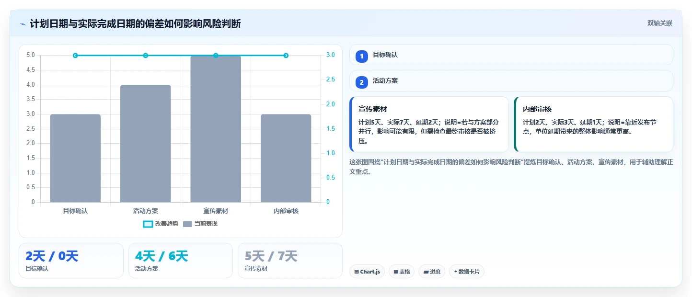Select step 2 活动方案 row
The image size is (692, 297).
coord(511,81)
